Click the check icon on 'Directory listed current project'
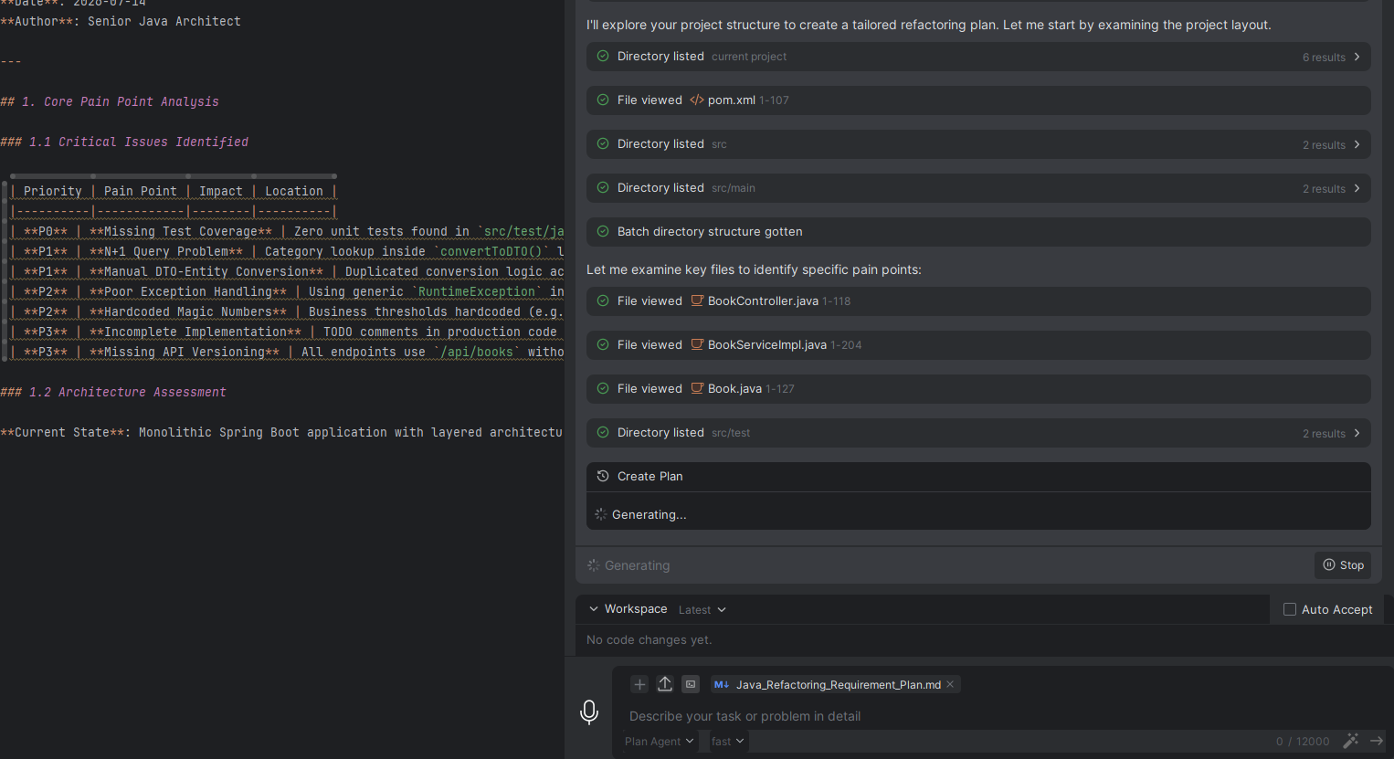The width and height of the screenshot is (1394, 759). pyautogui.click(x=603, y=56)
